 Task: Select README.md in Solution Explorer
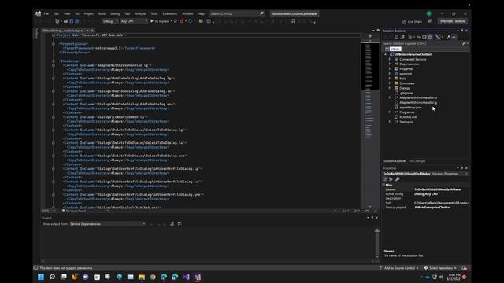point(408,117)
